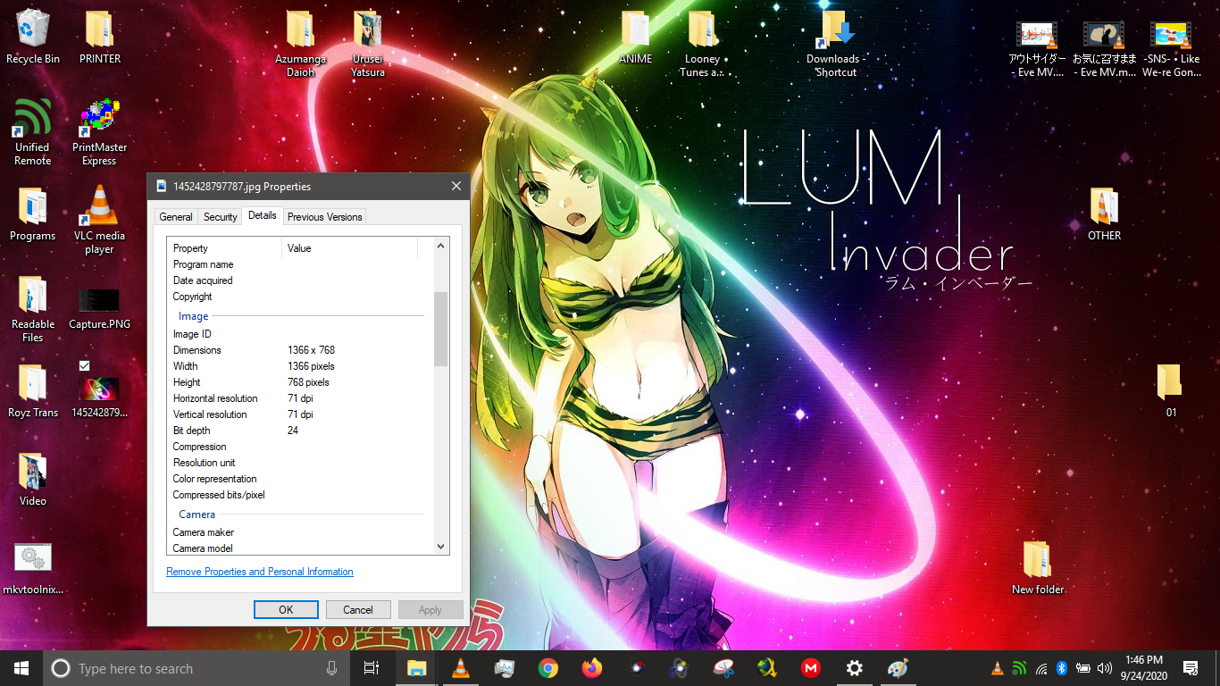Click Remove Properties and Personal Information link
The height and width of the screenshot is (686, 1220).
tap(260, 572)
